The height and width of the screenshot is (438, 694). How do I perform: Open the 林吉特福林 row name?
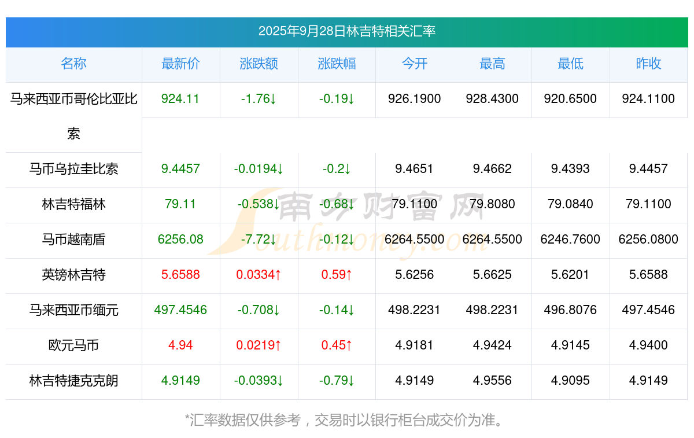(x=73, y=204)
